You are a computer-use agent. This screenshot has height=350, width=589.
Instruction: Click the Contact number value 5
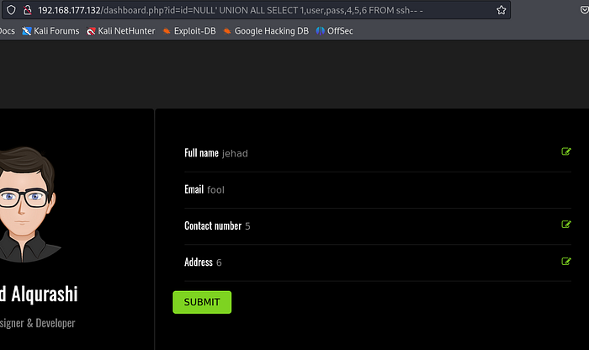[x=247, y=226]
